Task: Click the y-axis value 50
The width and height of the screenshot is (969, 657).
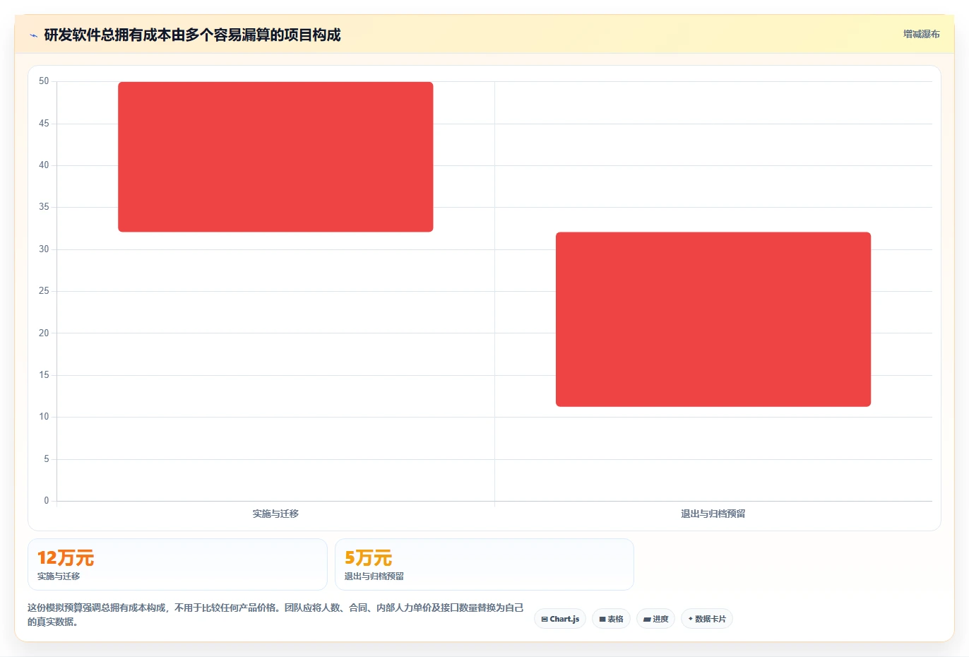Action: [x=44, y=81]
